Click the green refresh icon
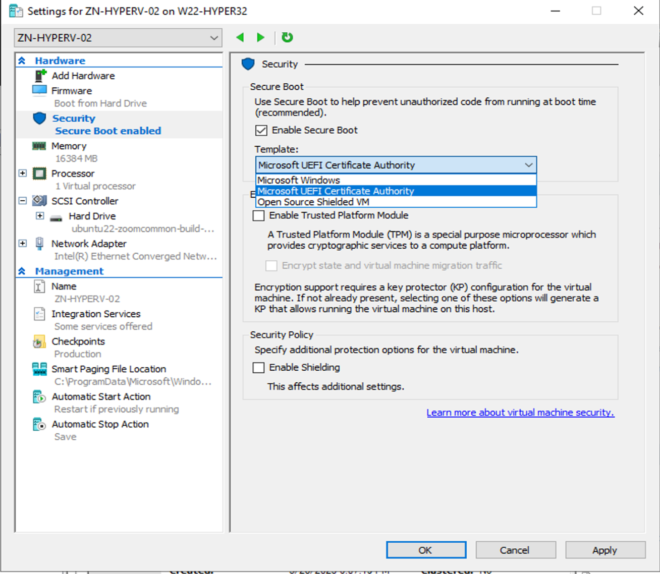The height and width of the screenshot is (574, 660). click(x=287, y=37)
